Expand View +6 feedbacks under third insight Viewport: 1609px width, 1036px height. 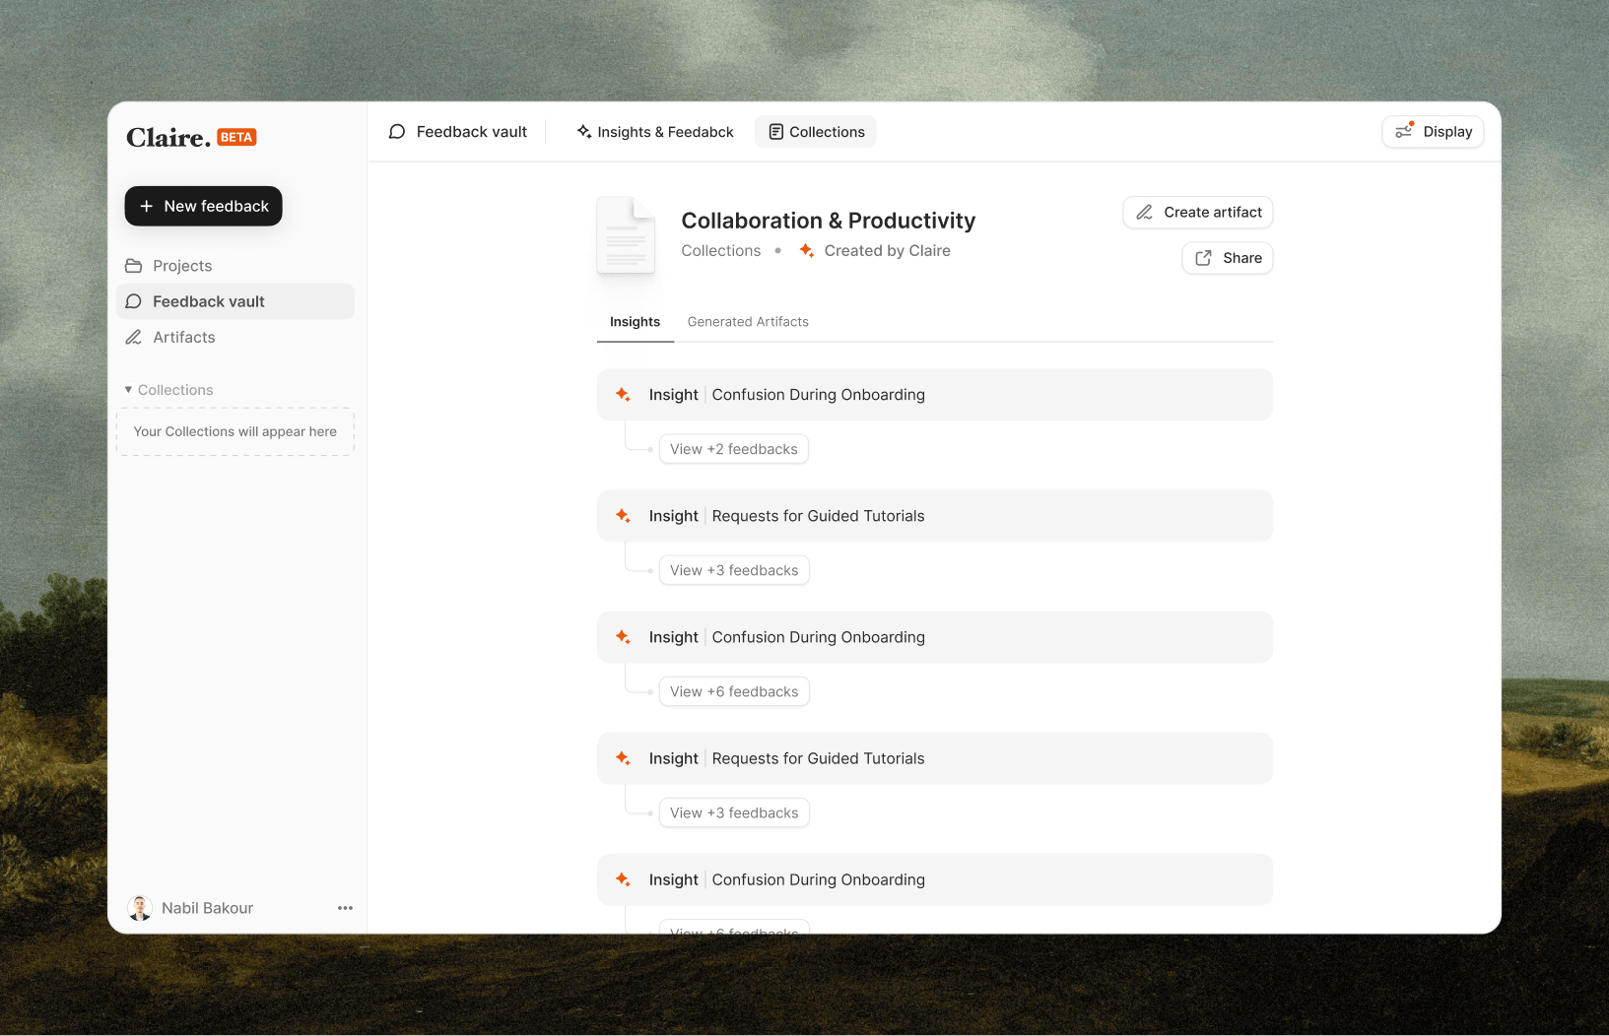coord(733,691)
